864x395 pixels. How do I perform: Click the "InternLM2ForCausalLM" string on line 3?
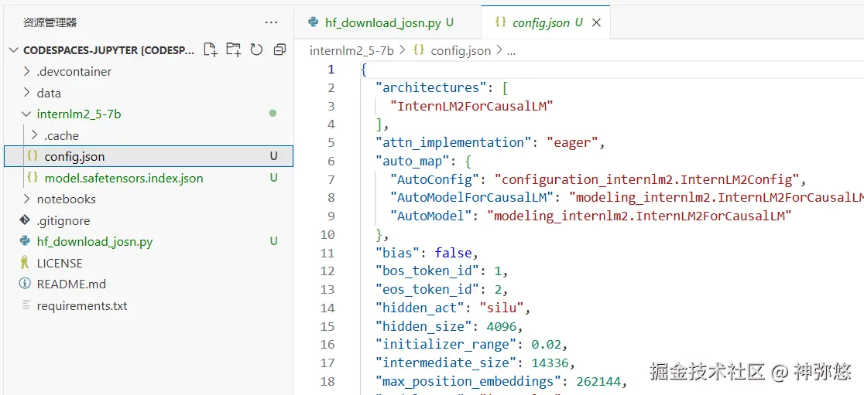click(x=471, y=106)
